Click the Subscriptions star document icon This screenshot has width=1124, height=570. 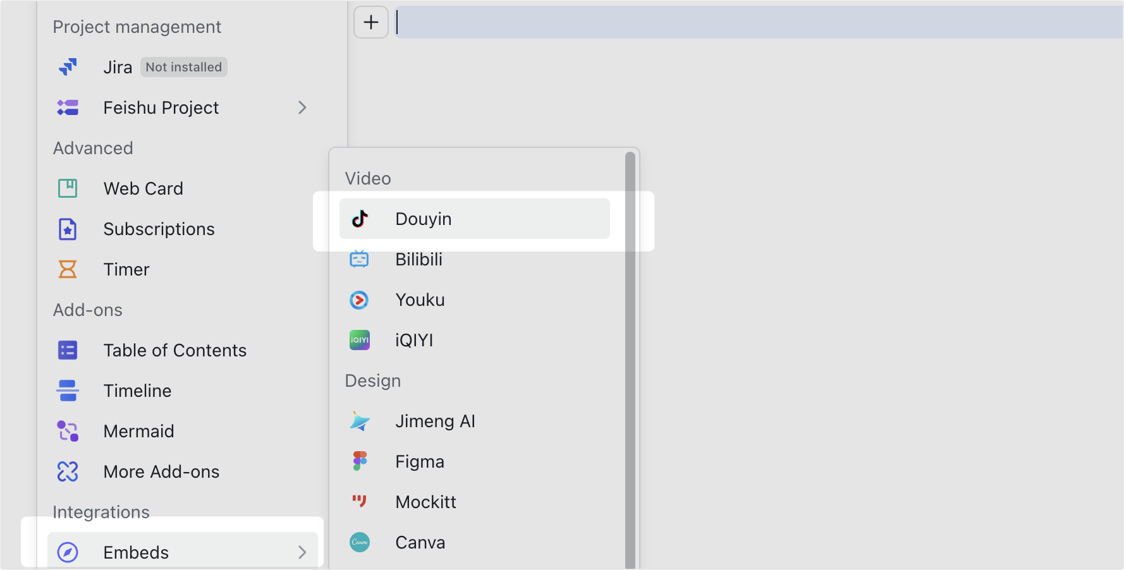point(68,229)
